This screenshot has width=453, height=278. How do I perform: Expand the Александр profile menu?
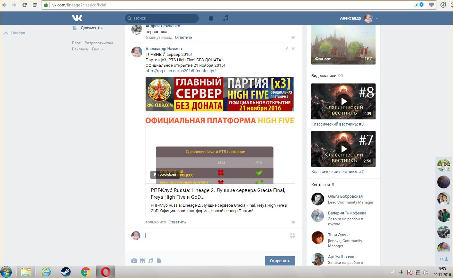click(377, 19)
